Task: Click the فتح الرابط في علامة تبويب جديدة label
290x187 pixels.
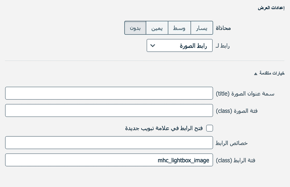Action: click(x=164, y=128)
